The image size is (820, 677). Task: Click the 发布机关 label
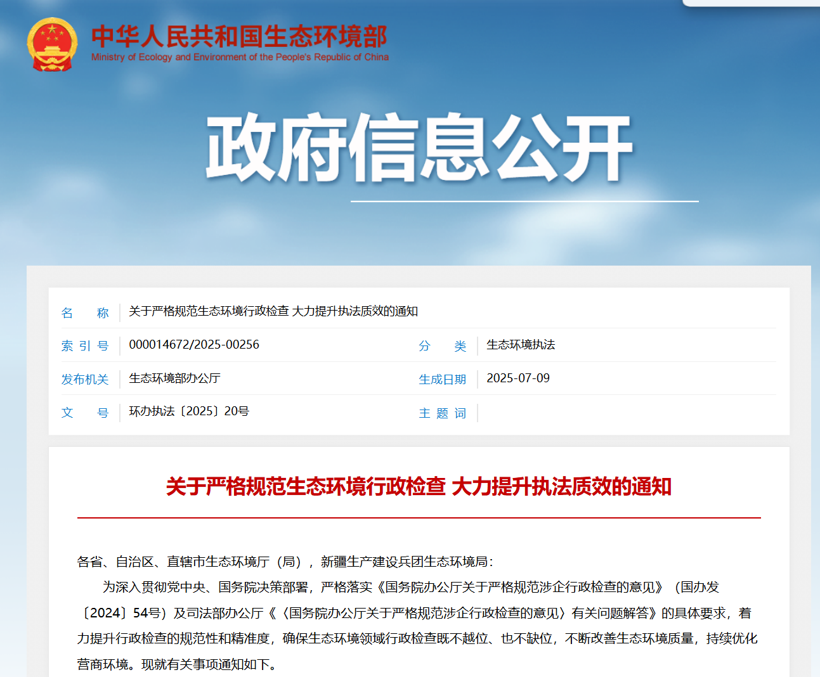(x=85, y=379)
